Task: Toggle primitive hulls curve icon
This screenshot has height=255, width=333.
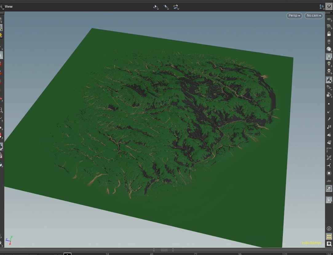Action: click(x=329, y=150)
